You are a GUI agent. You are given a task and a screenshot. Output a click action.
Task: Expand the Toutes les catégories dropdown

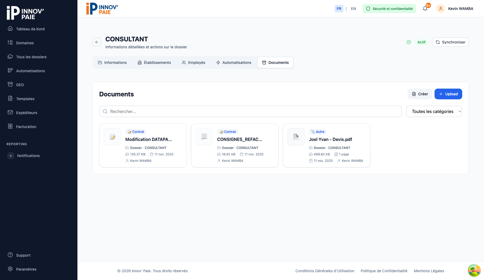[434, 111]
